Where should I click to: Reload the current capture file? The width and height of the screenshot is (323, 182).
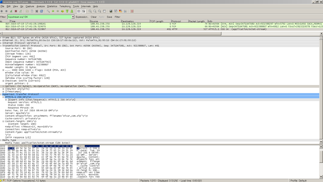click(41, 11)
